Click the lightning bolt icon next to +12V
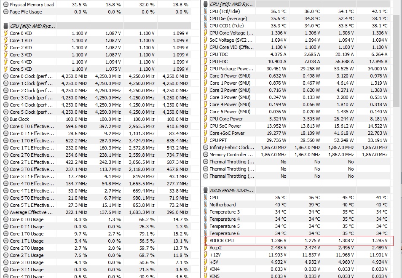Image resolution: width=402 pixels, height=278 pixels. click(205, 255)
